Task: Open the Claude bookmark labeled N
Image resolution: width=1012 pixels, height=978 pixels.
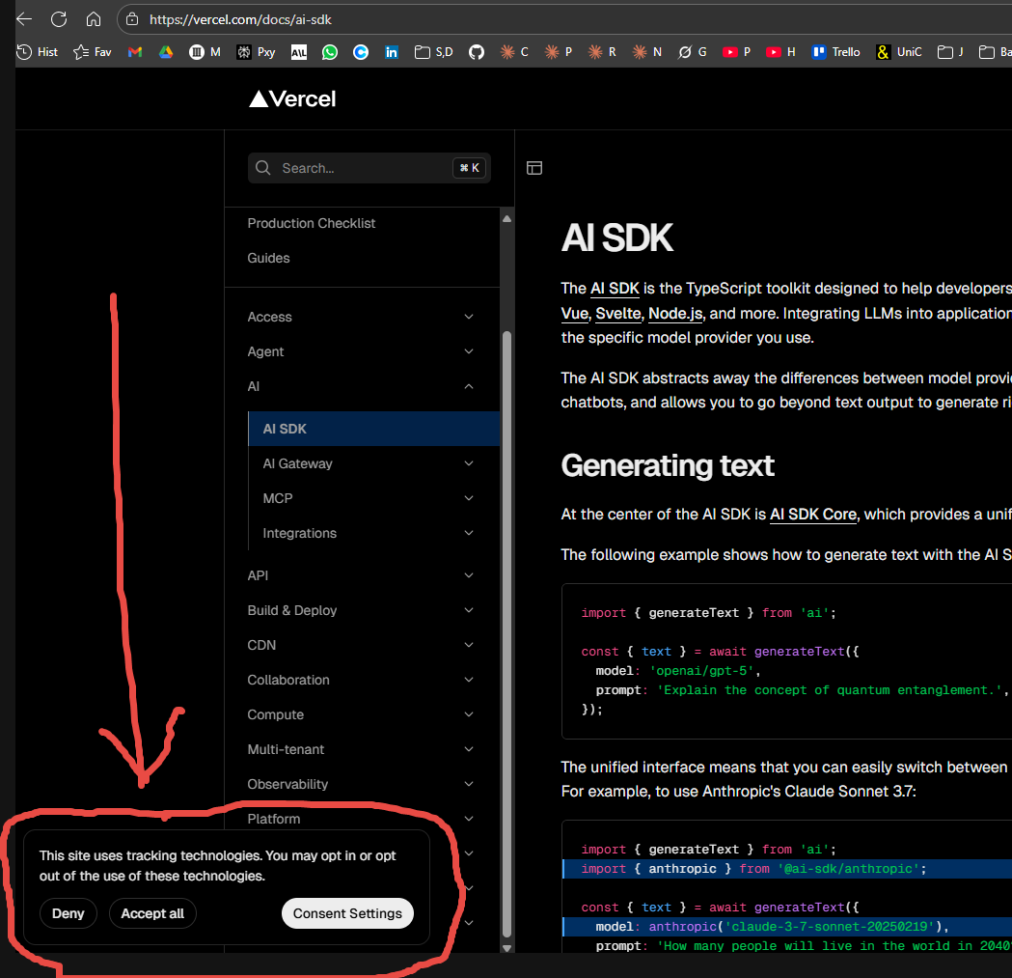Action: coord(646,52)
